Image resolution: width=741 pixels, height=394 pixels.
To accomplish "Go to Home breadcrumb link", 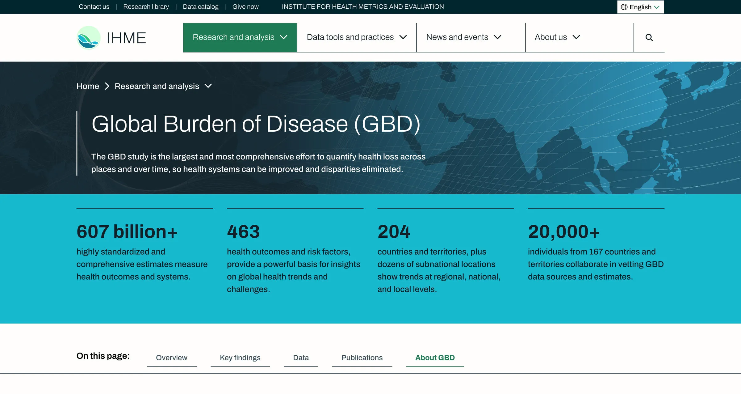I will pos(88,86).
